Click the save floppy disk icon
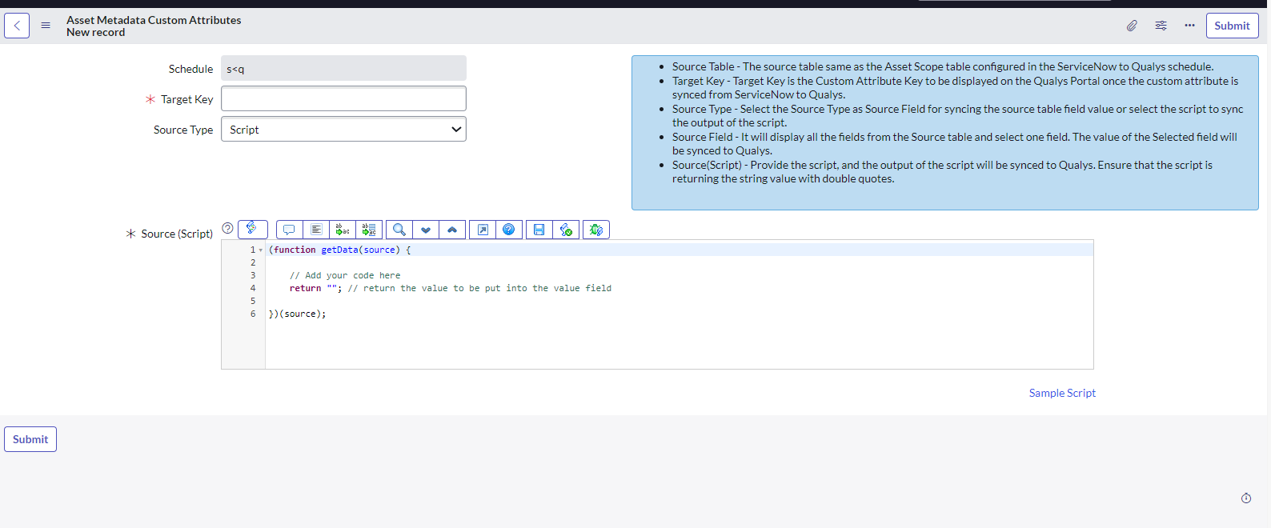 (539, 230)
